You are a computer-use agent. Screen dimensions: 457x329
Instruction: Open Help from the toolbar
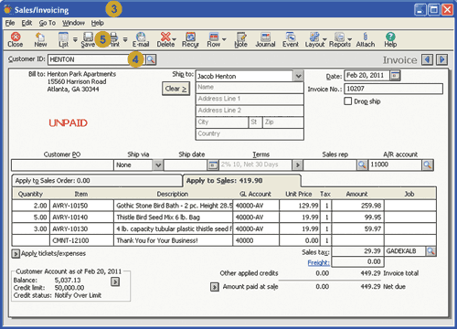[x=390, y=40]
